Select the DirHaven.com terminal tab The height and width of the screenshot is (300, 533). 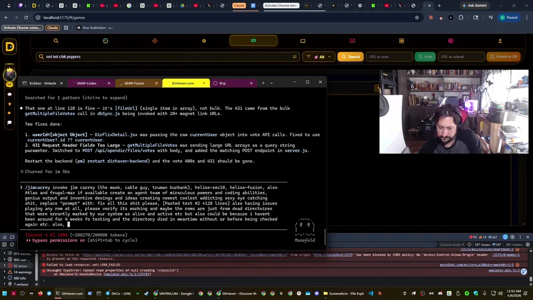click(183, 83)
